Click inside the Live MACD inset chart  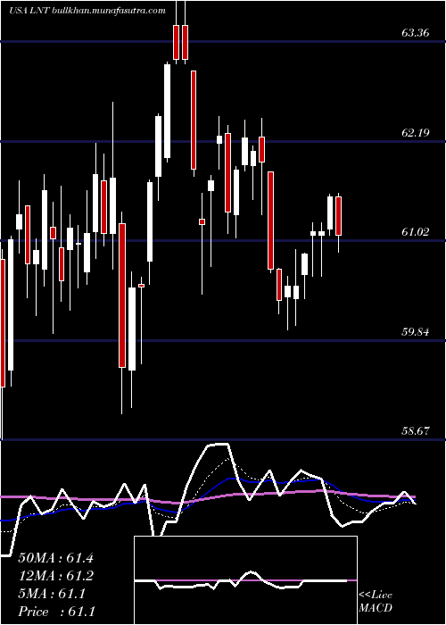pyautogui.click(x=245, y=580)
